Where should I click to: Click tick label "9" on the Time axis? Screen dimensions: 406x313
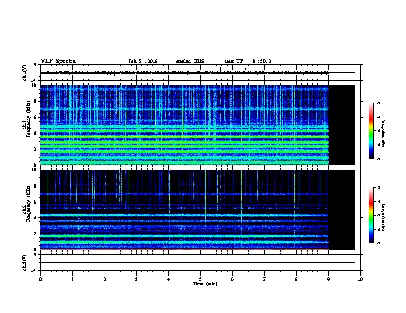pos(328,279)
